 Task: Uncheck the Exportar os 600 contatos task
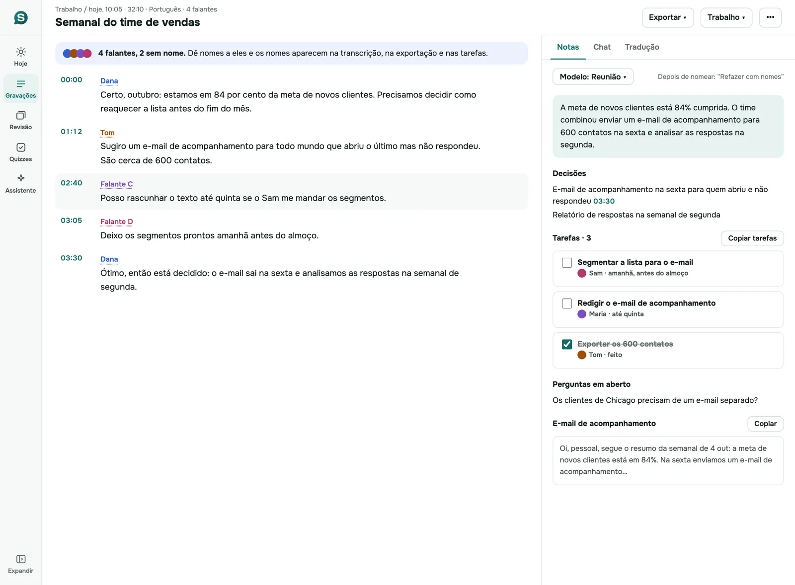coord(567,344)
